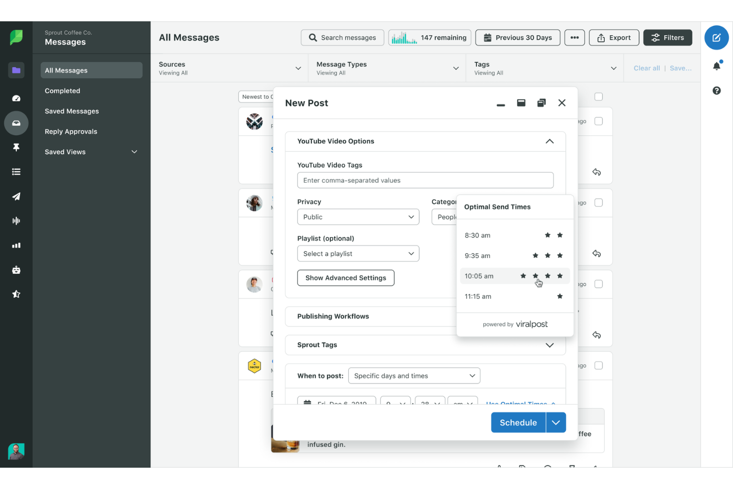Viewport: 733px width, 489px height.
Task: Click the Help question mark icon
Action: coord(717,90)
